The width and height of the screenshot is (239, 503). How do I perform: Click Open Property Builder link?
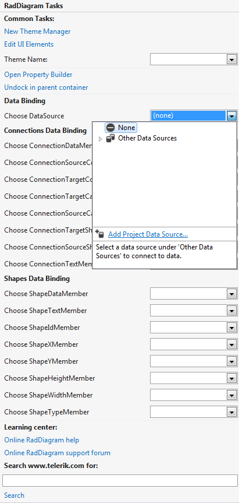coord(38,75)
